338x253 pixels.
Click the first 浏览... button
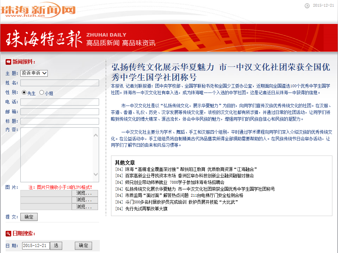[85, 193]
